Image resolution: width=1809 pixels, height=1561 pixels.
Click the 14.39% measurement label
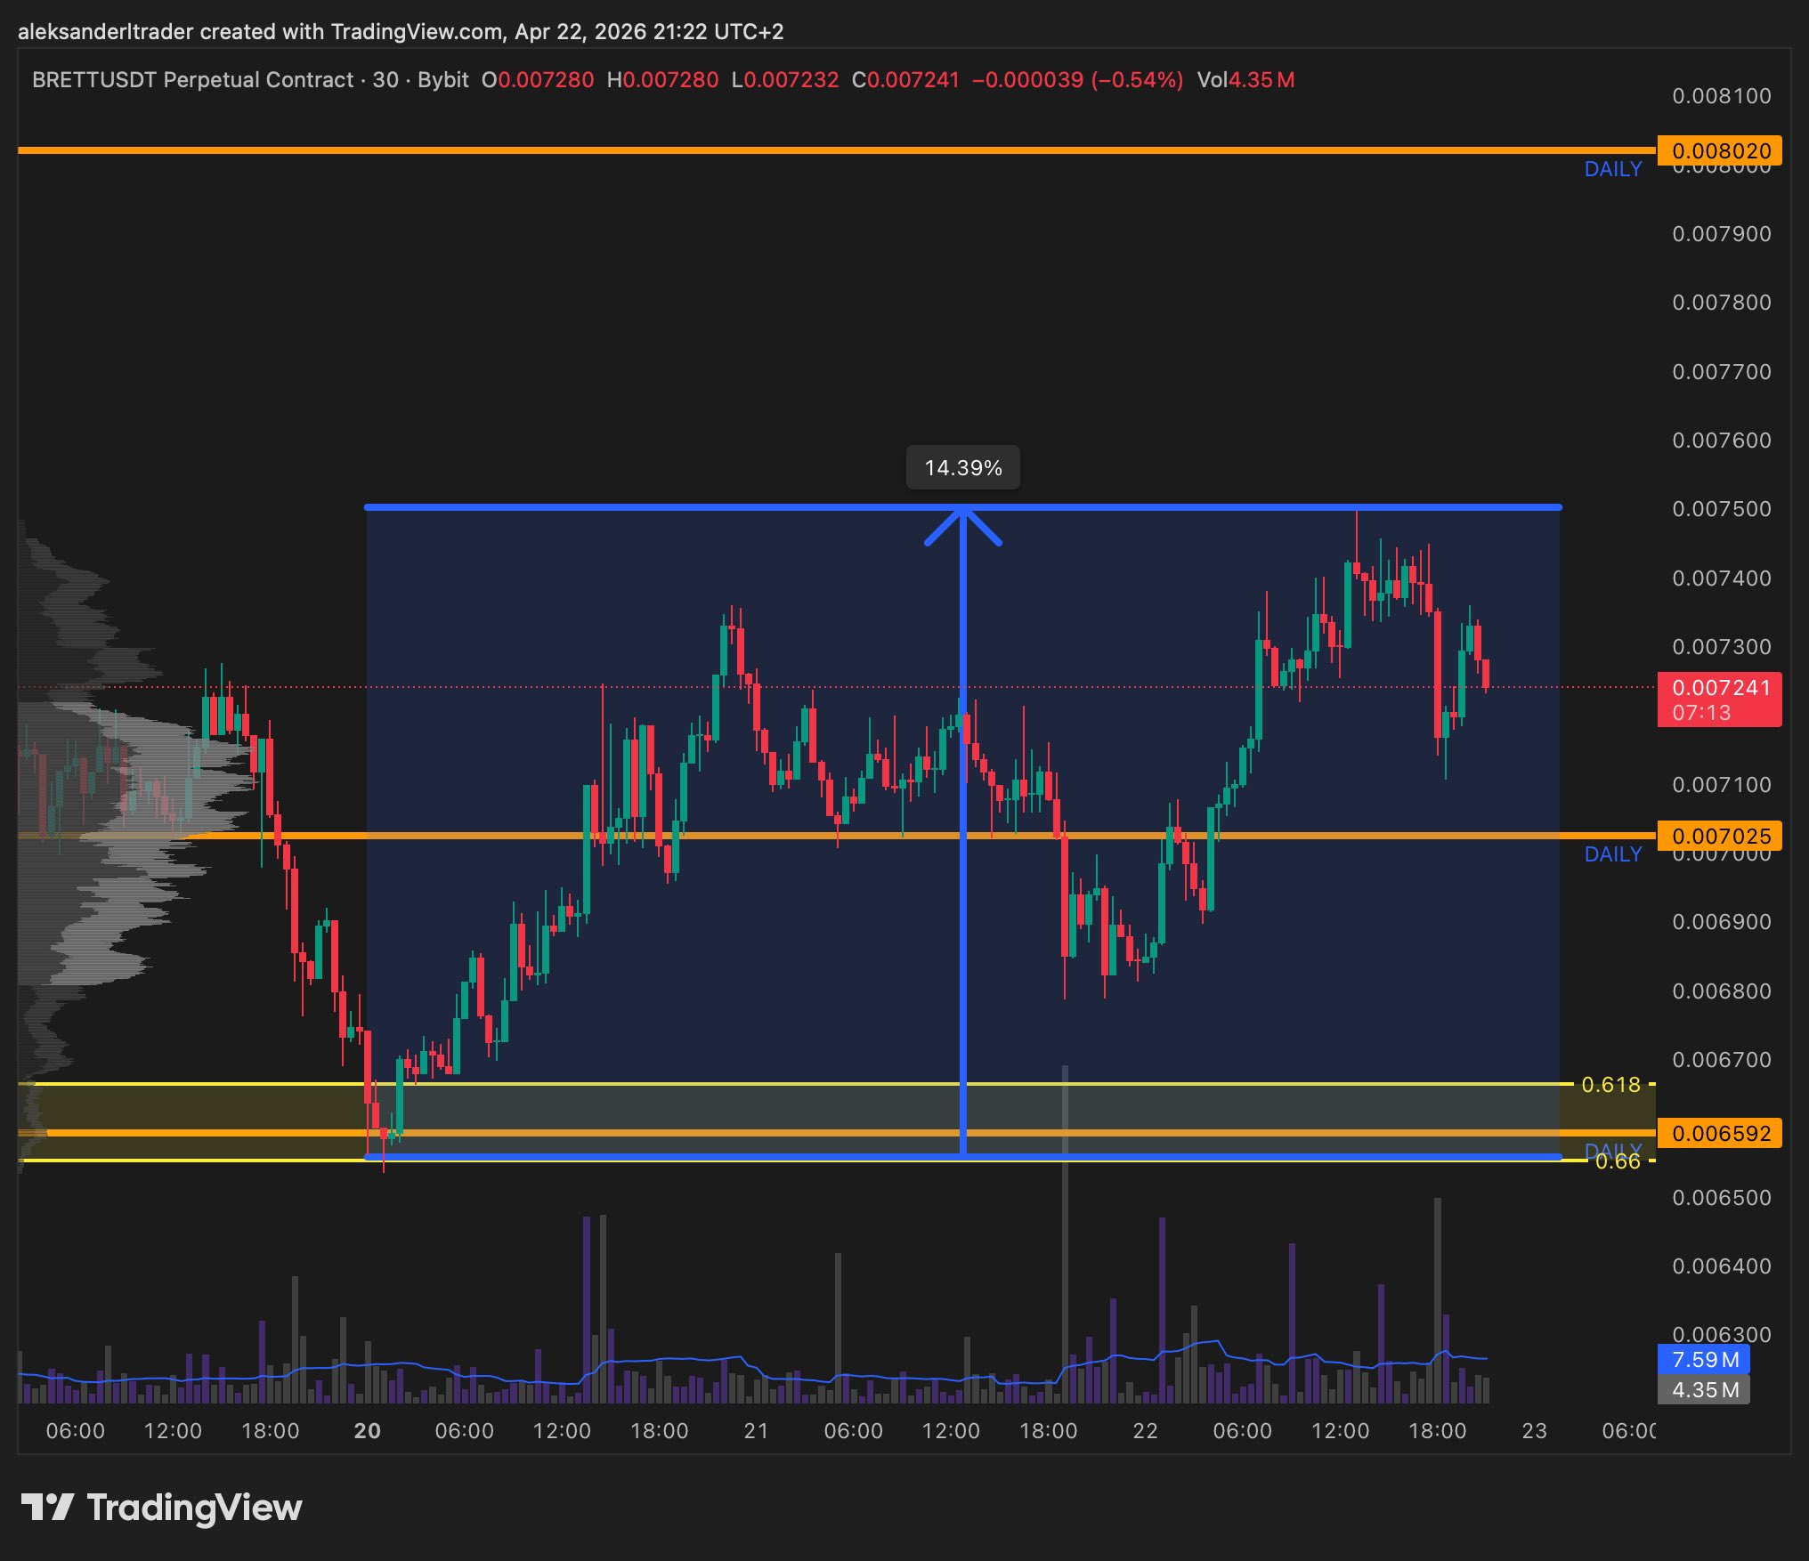[x=962, y=468]
